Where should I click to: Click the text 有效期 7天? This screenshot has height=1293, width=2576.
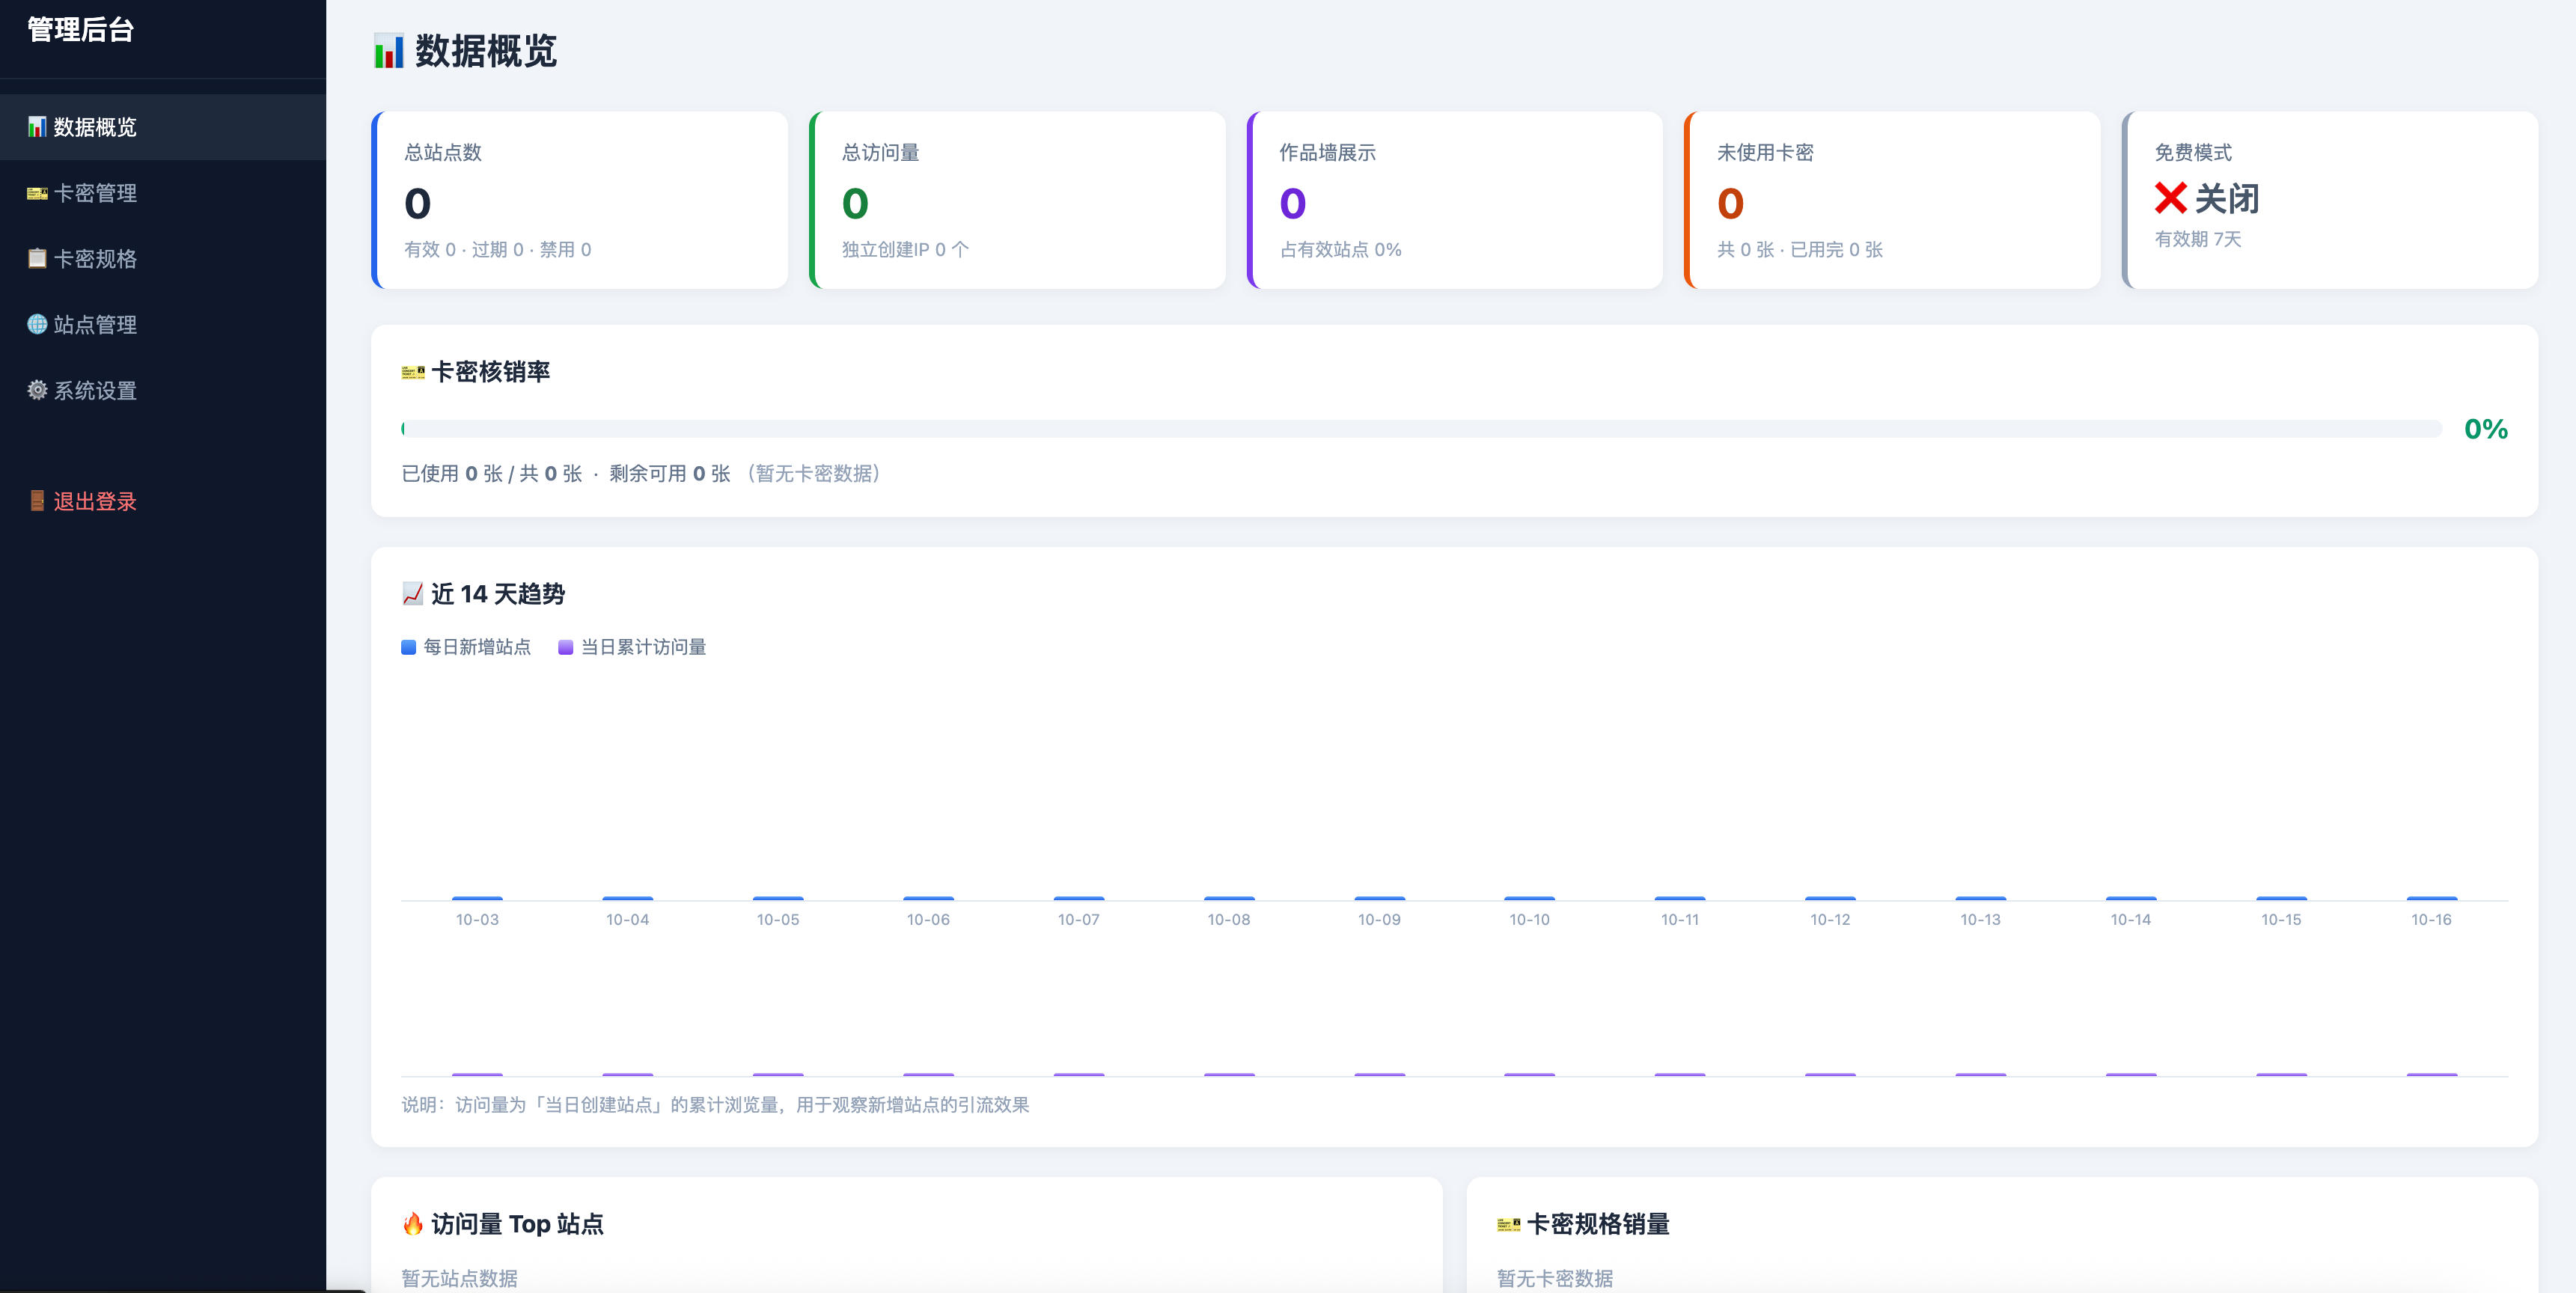point(2198,239)
